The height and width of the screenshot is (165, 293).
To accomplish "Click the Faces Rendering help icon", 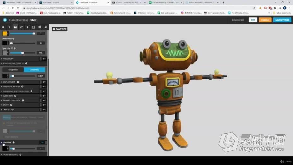I will point(20,155).
